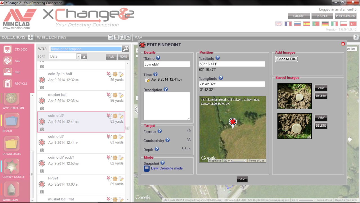Click findpoint target icon on 'musket ball' row
The height and width of the screenshot is (203, 360).
[x=42, y=101]
